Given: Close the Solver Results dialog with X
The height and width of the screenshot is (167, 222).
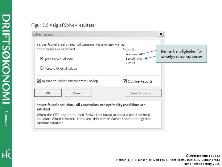Looking at the screenshot, I should (x=161, y=34).
